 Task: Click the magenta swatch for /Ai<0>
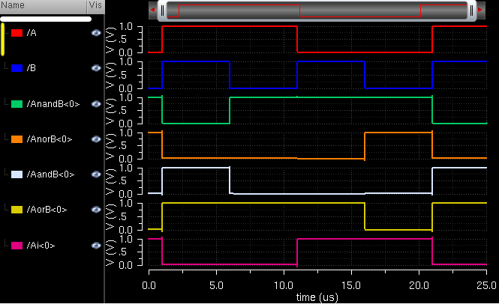click(17, 246)
